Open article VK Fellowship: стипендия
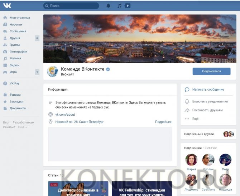Image resolution: width=240 pixels, height=196 pixels. (x=142, y=189)
